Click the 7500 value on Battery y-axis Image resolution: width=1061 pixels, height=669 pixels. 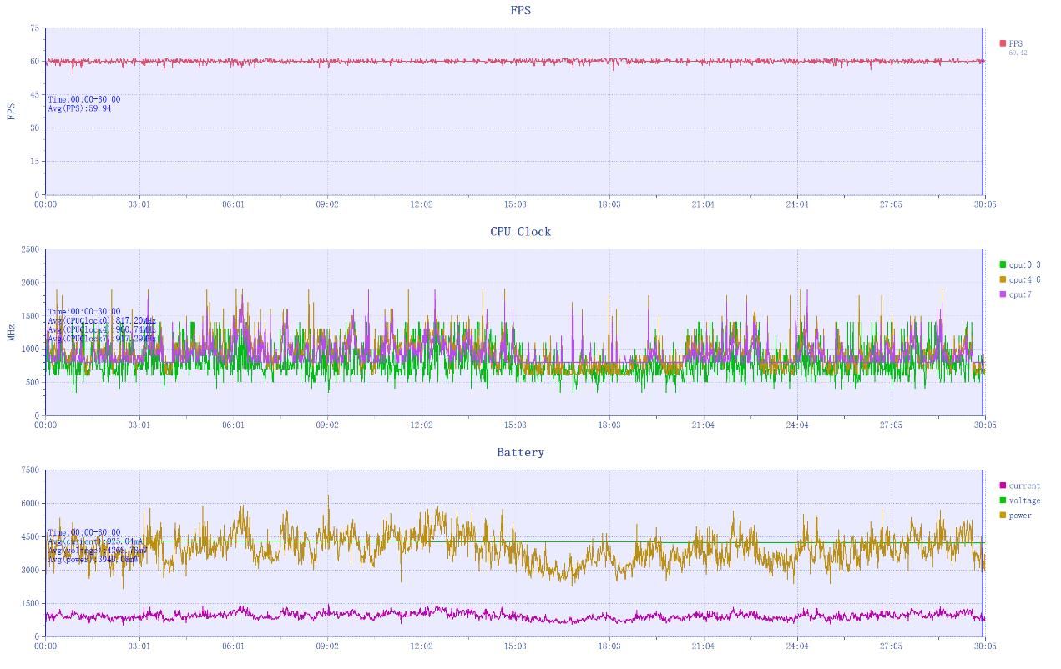[30, 470]
